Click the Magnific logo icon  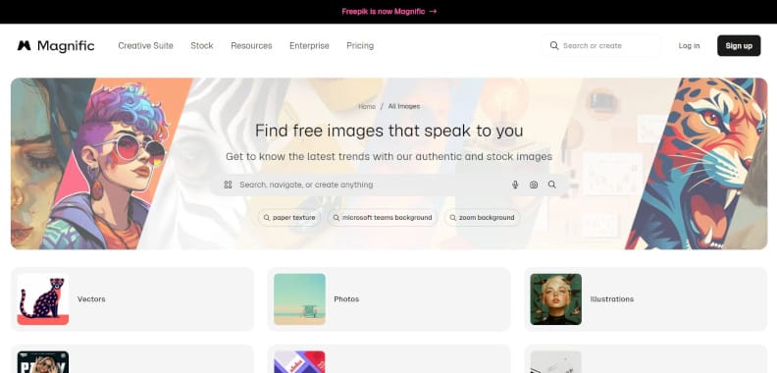click(24, 45)
